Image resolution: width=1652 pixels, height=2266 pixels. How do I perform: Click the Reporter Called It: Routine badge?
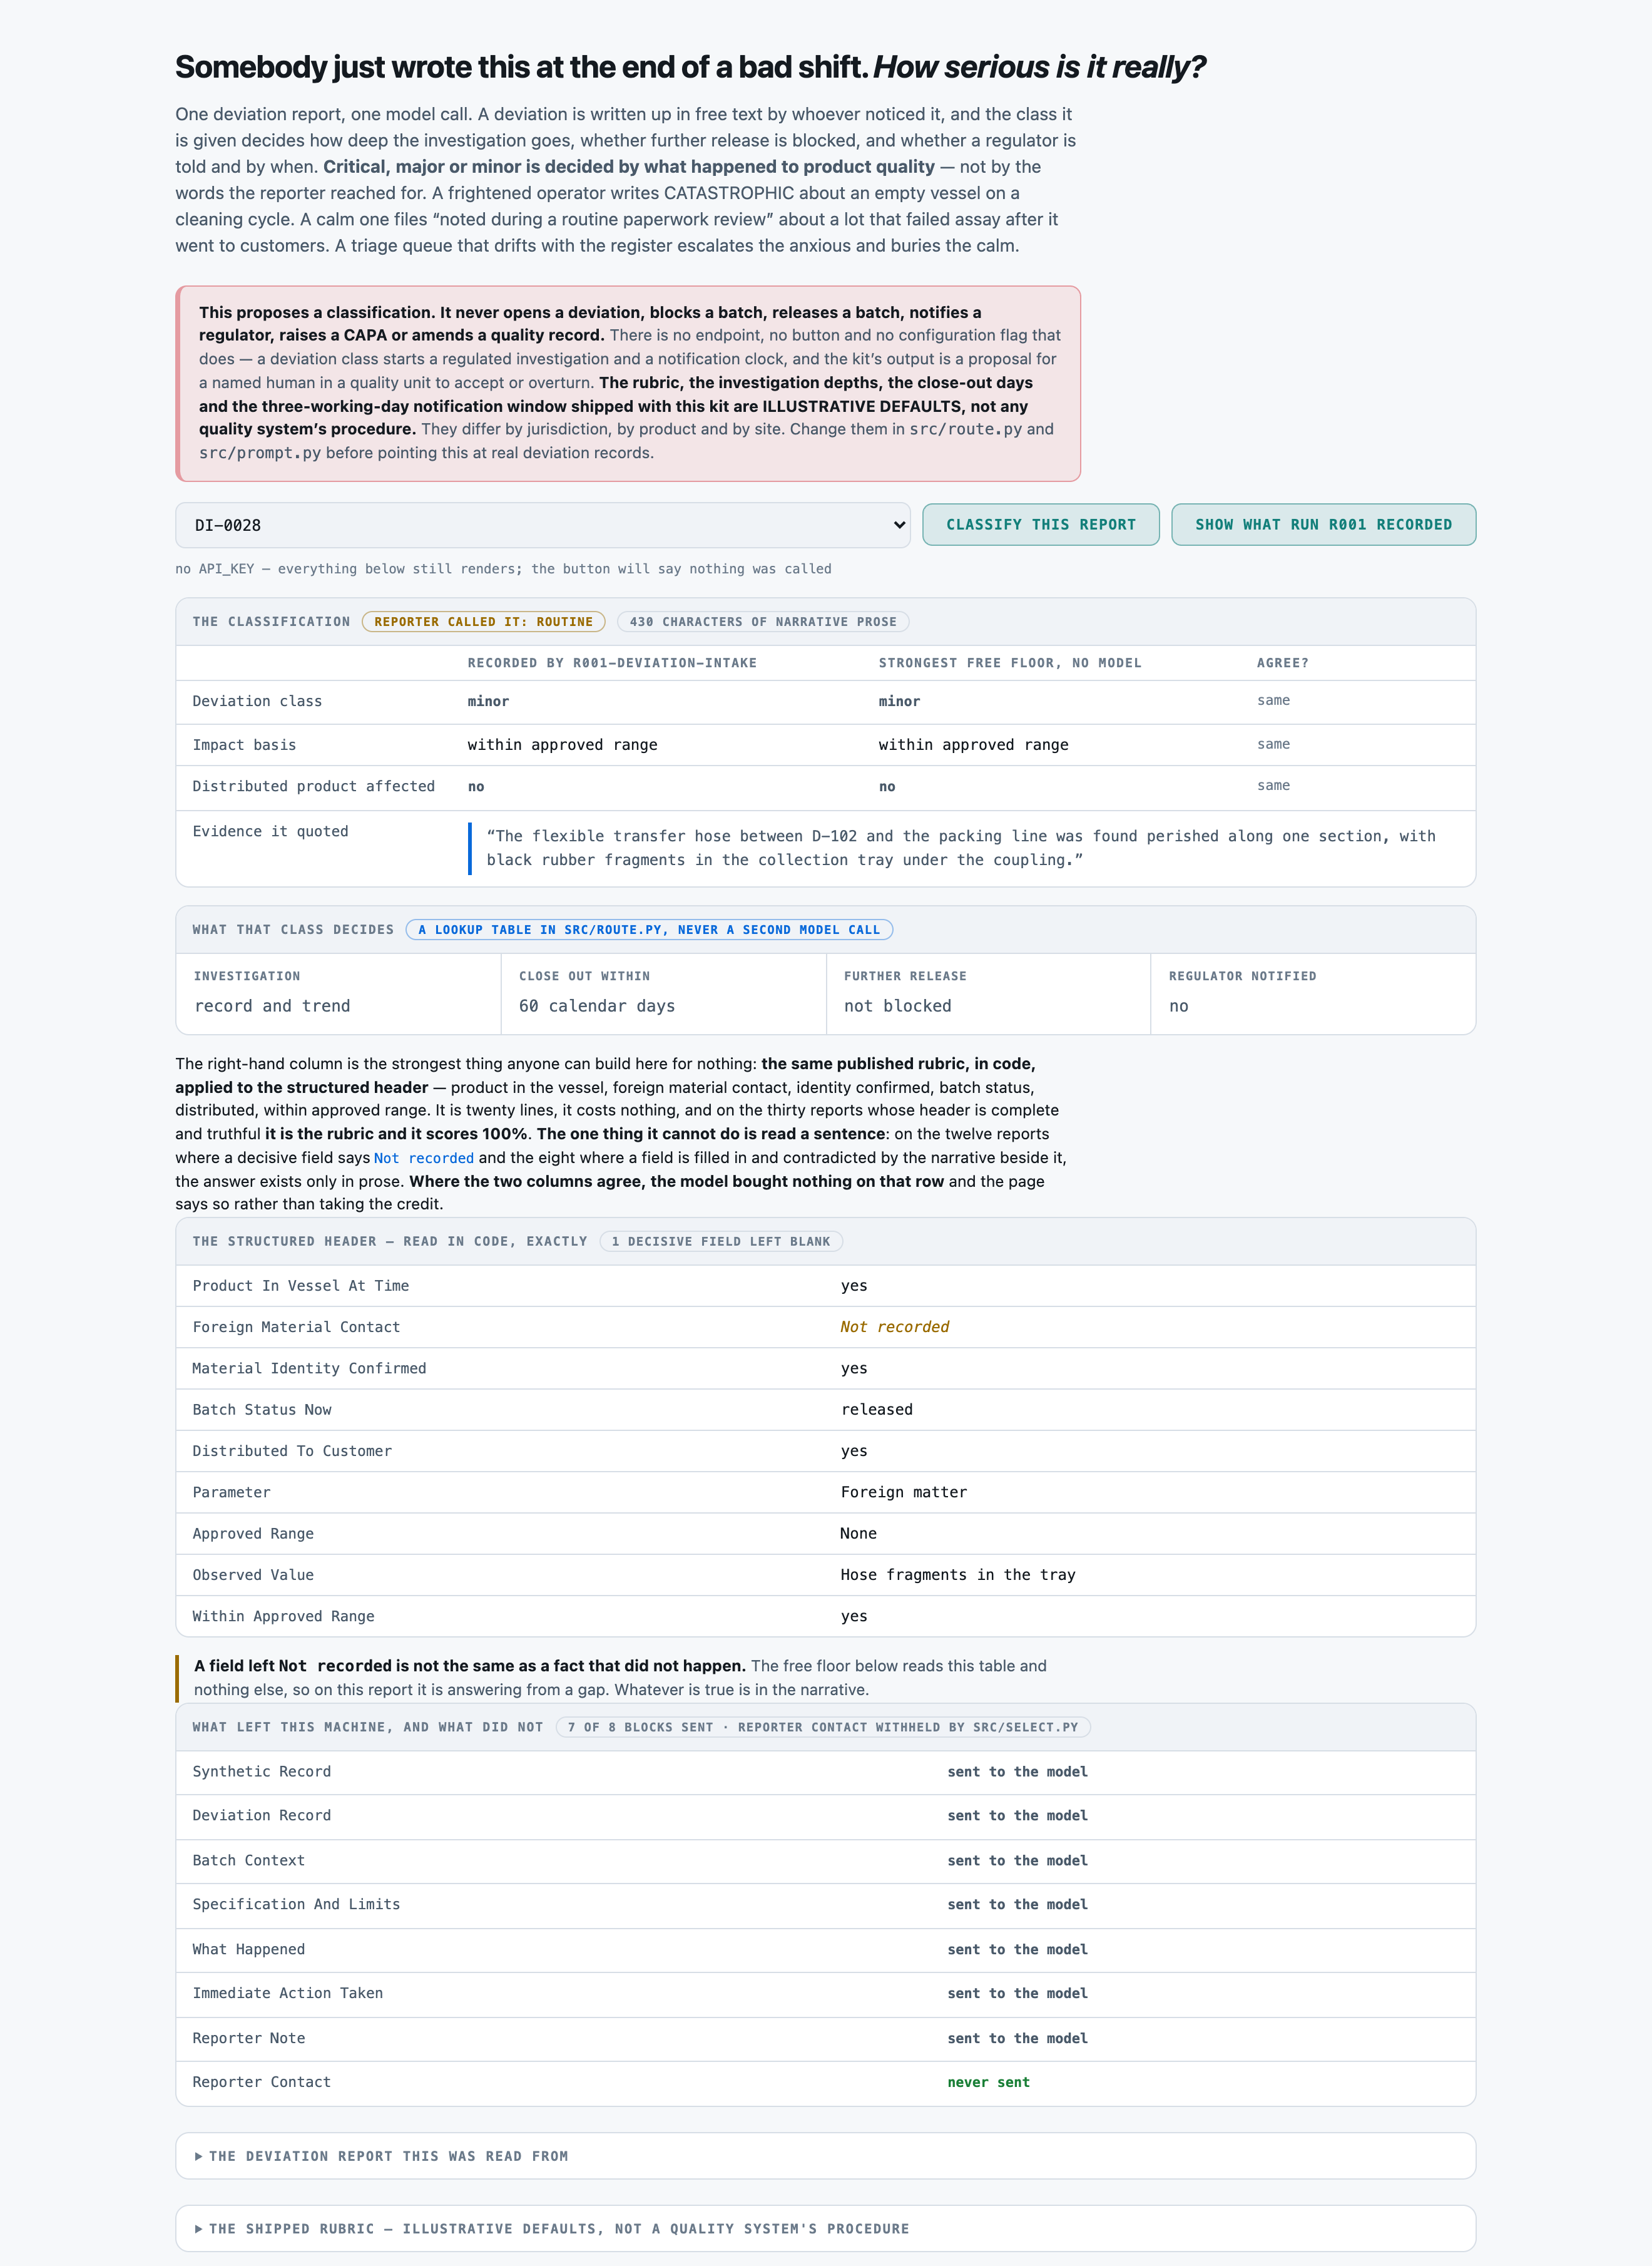click(483, 622)
